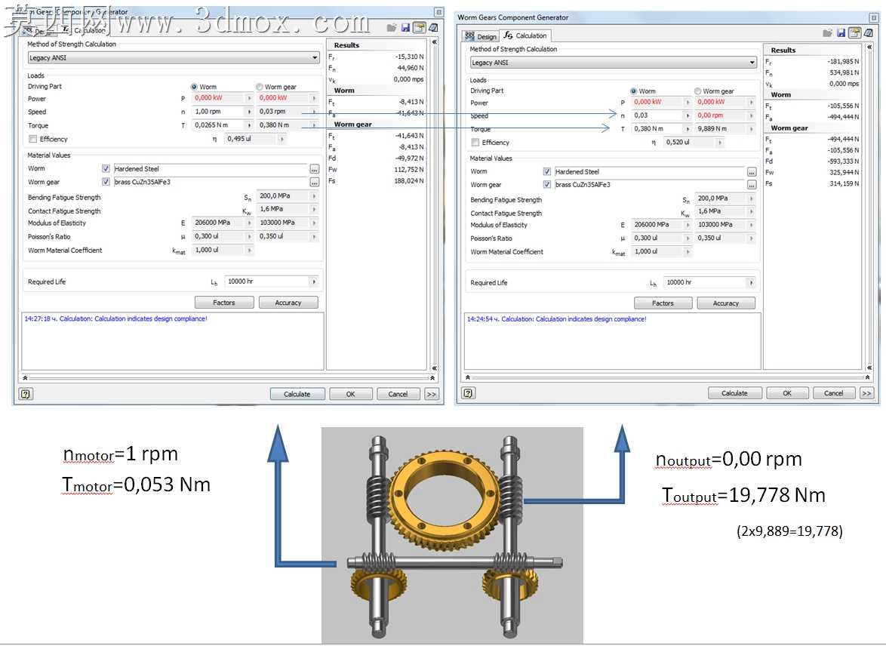Click highlighted toolbar icon in left window

point(420,28)
